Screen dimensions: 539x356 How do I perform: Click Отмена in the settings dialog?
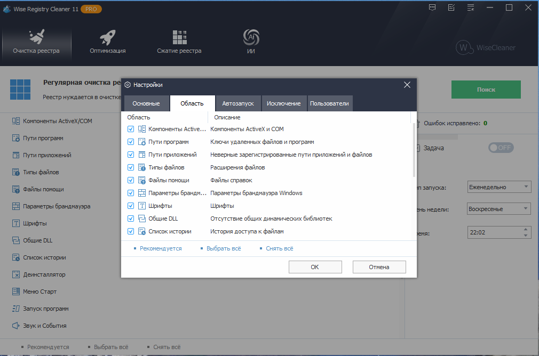(379, 267)
